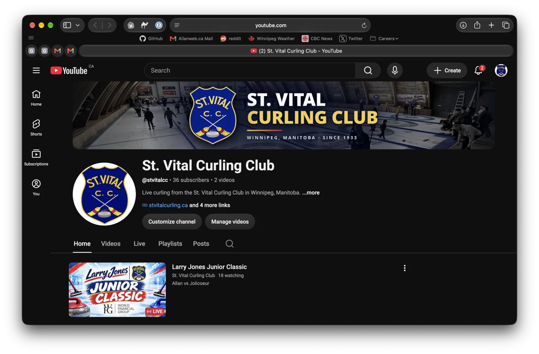Screen dimensions: 539x354
Task: Click the youtube.com address bar
Action: [x=270, y=25]
